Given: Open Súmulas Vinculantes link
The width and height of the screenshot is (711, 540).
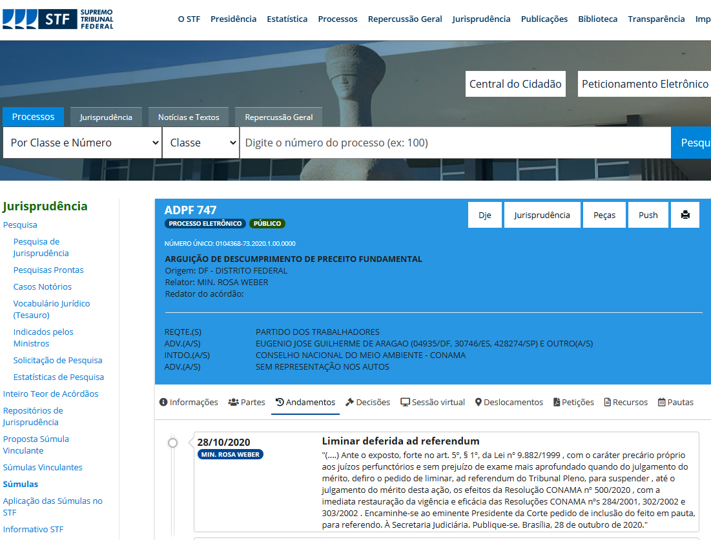Looking at the screenshot, I should tap(43, 467).
